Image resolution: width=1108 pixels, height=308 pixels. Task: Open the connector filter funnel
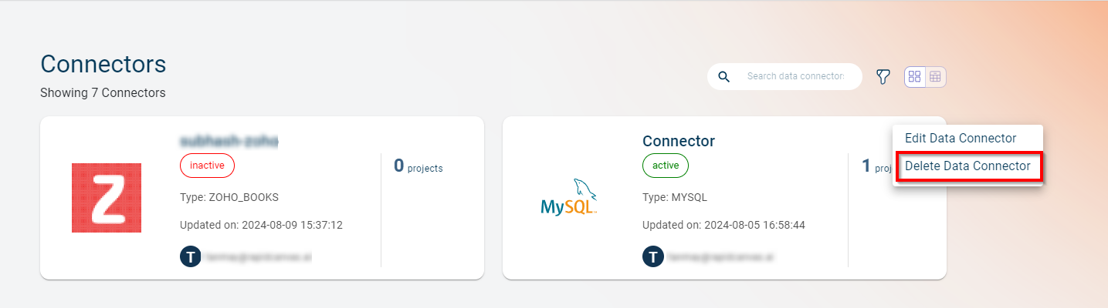click(883, 76)
